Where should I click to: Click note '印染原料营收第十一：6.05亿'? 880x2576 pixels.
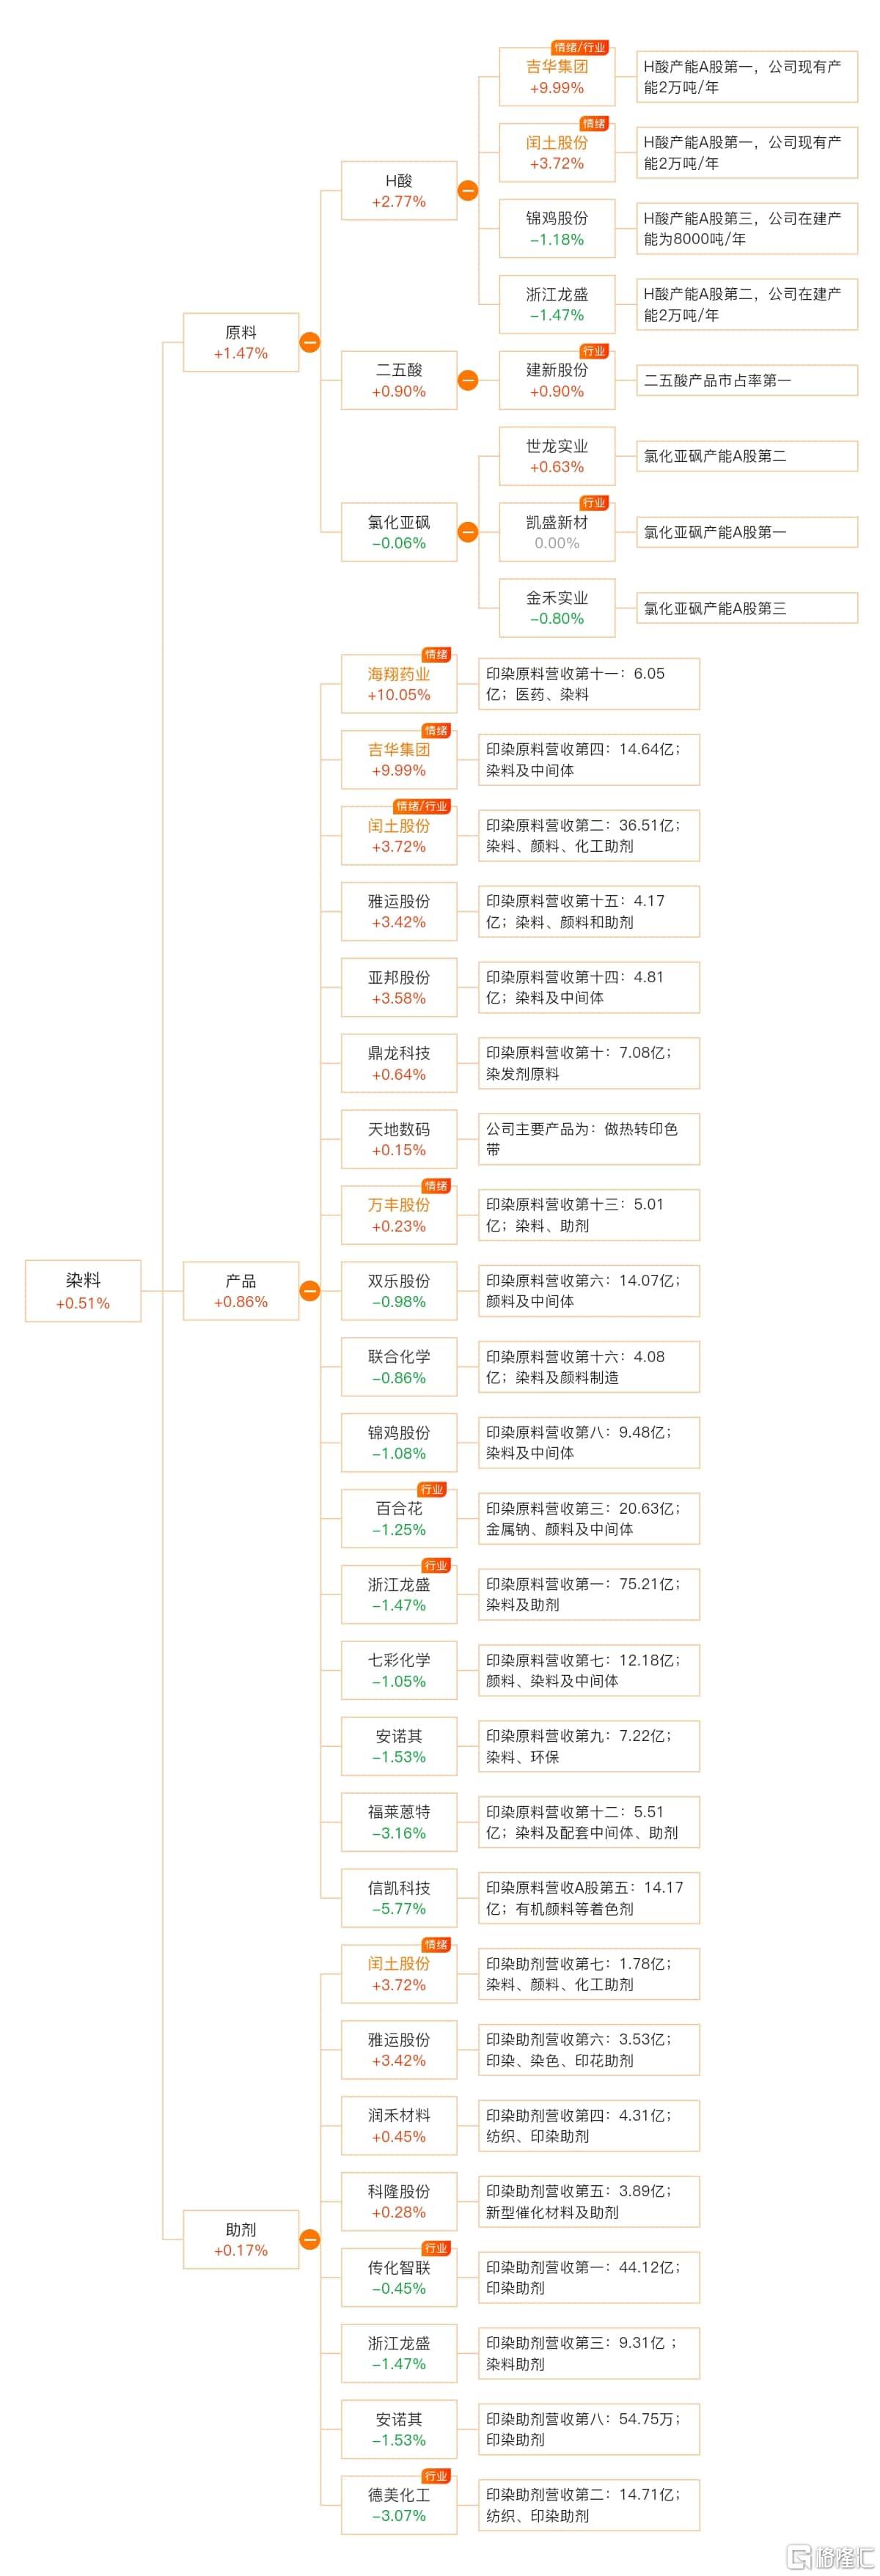click(589, 684)
